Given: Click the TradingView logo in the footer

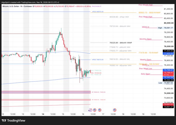Looking at the screenshot, I should (13, 121).
